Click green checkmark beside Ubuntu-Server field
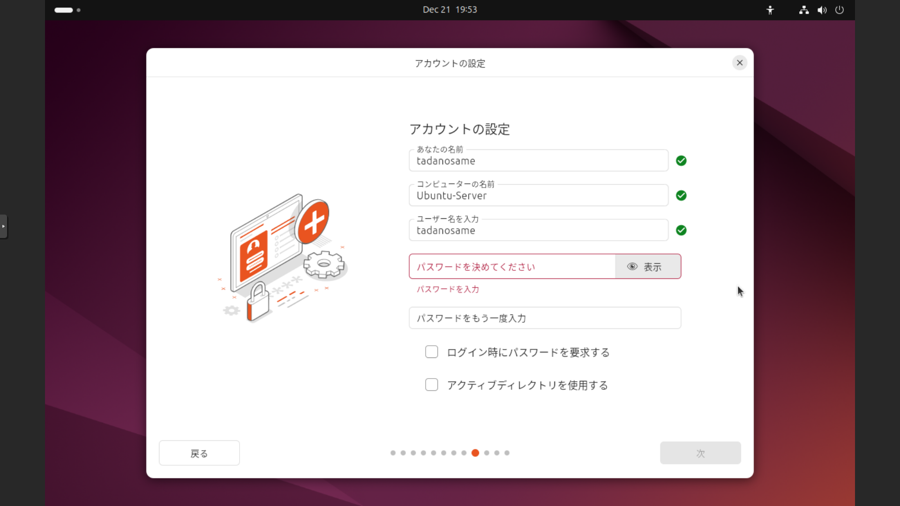The height and width of the screenshot is (506, 900). [x=681, y=195]
